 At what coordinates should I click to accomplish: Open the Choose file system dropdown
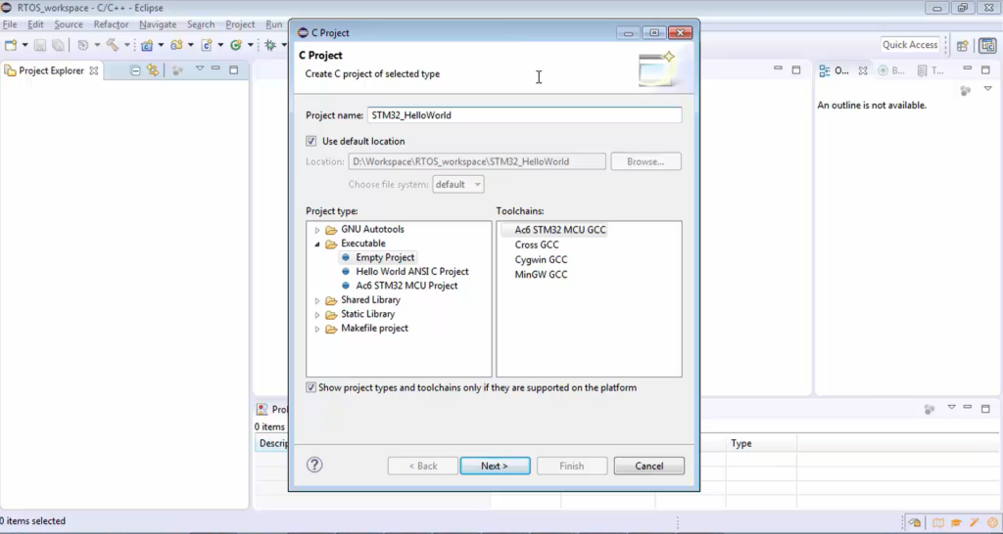[x=458, y=185]
